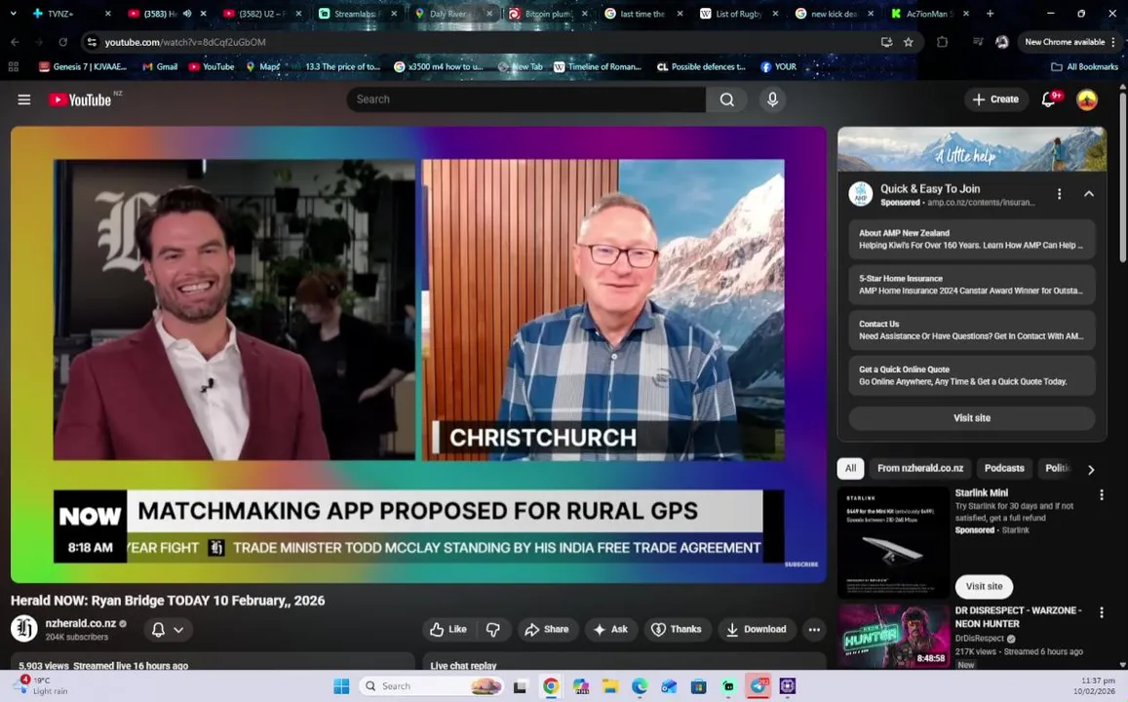Open the Ask AI assistant button
Image resolution: width=1128 pixels, height=702 pixels.
coord(610,629)
